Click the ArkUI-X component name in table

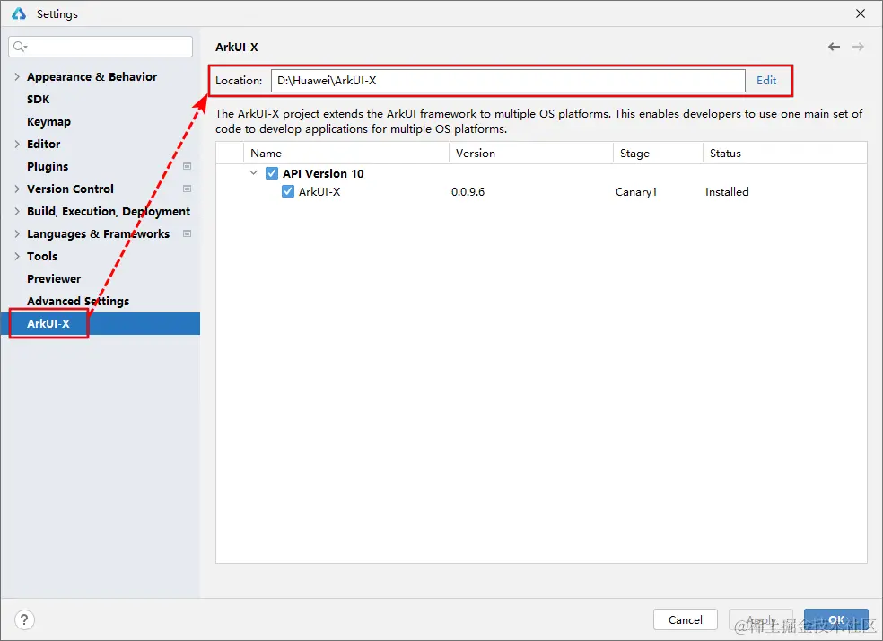[319, 192]
